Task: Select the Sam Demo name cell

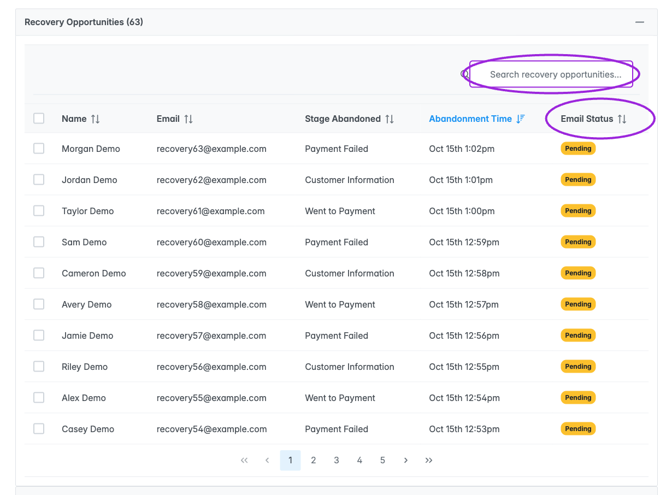Action: pos(84,242)
